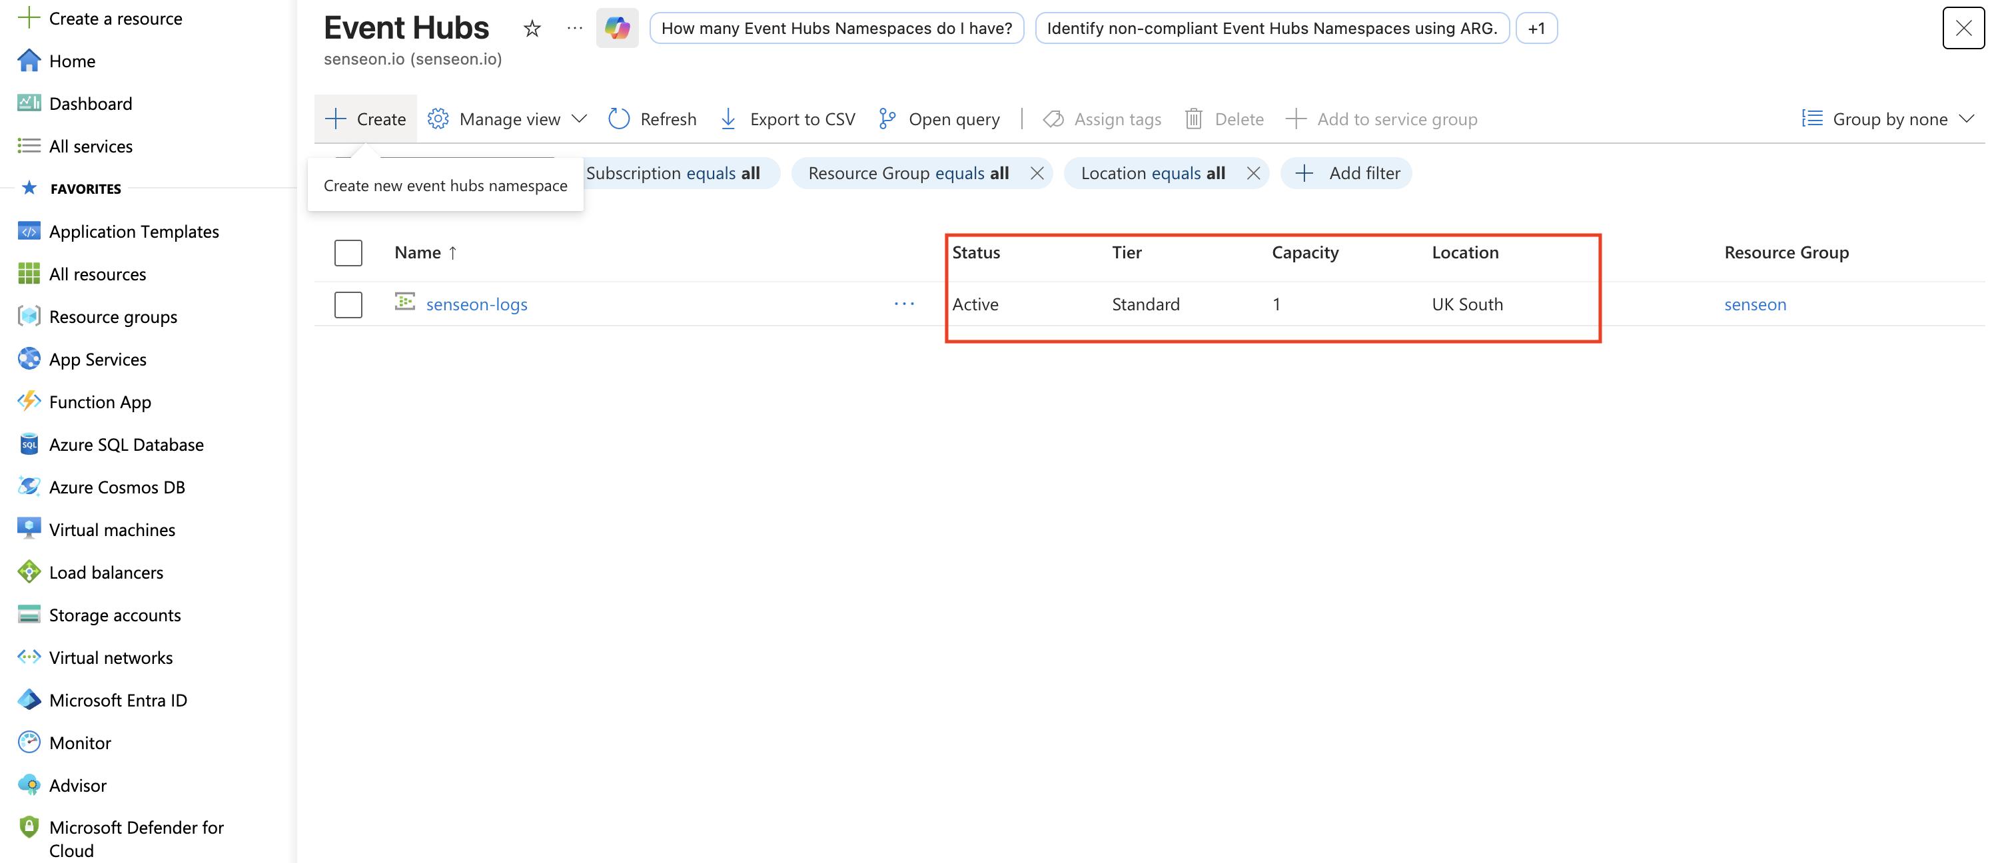Click the senseon-logs namespace icon
The width and height of the screenshot is (2004, 863).
pos(404,302)
